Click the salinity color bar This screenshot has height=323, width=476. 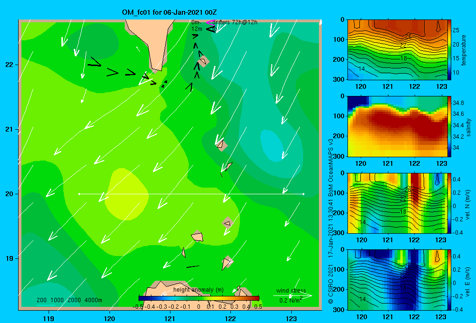[449, 126]
